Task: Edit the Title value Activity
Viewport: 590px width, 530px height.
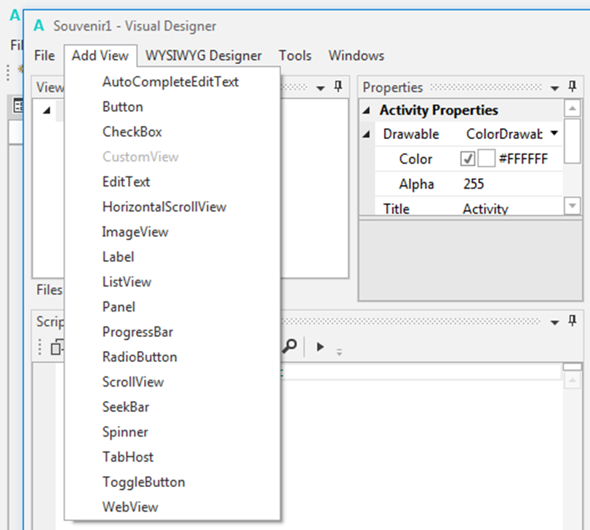Action: pyautogui.click(x=485, y=208)
